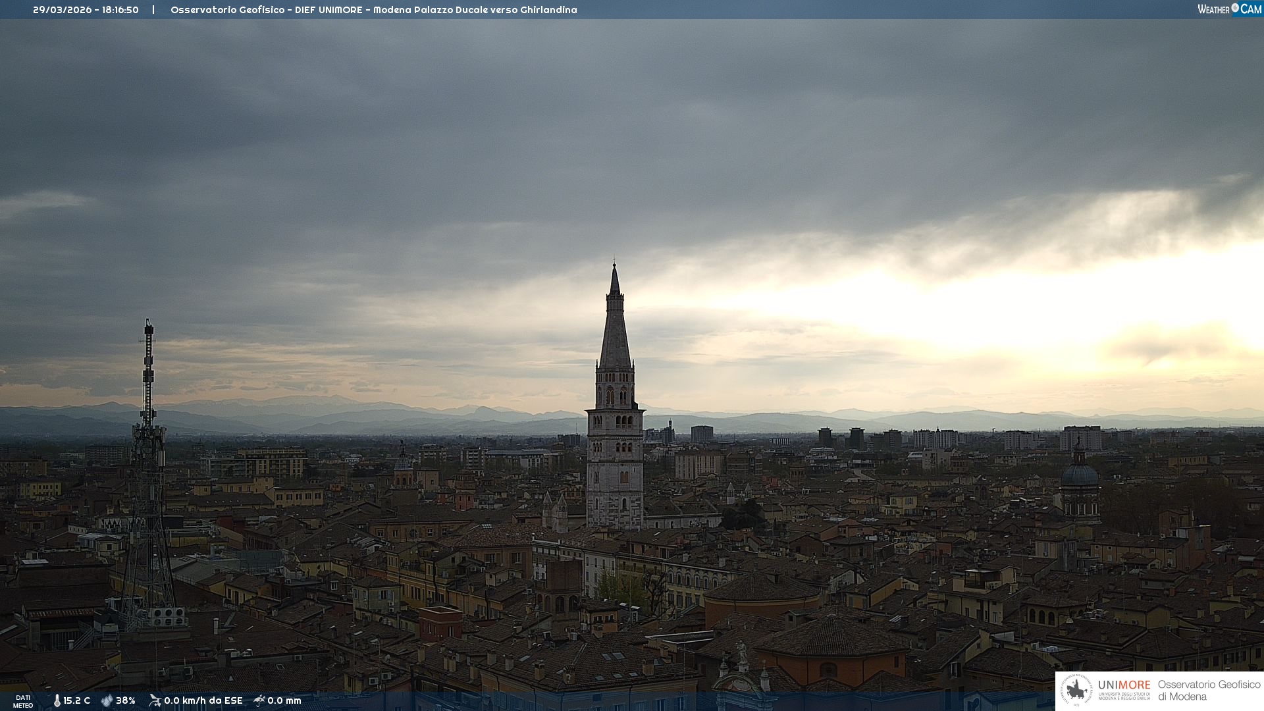Click the Osservatorio Geofisico di Modena caption

pos(1209,691)
